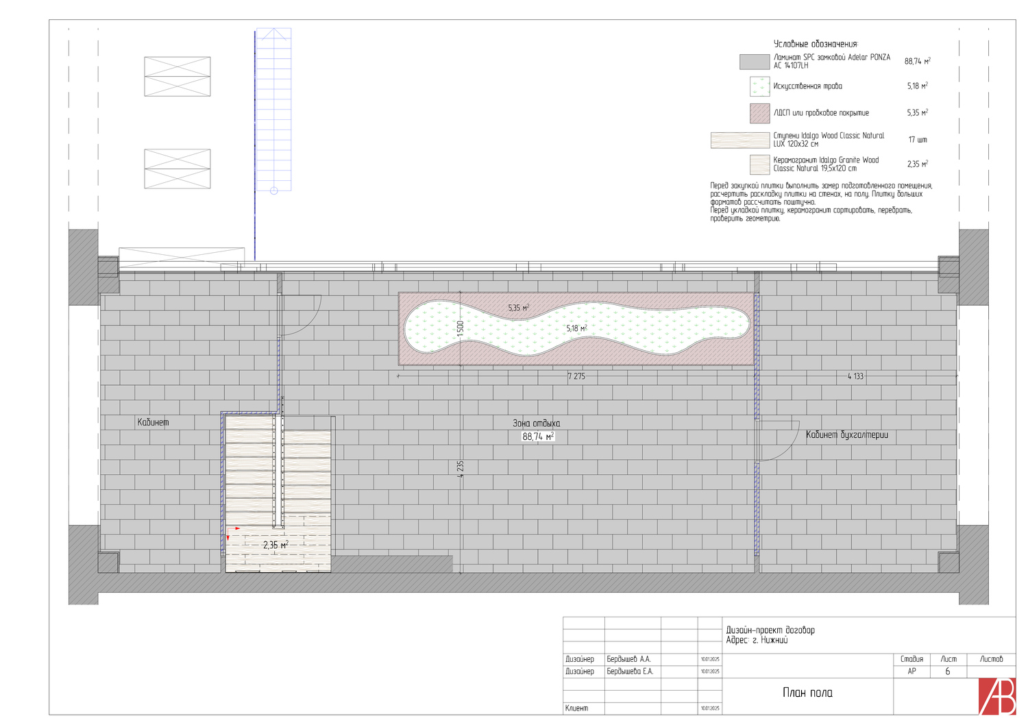Select the Условные обозначения legend heading
Screen dimensions: 1028x727
coord(816,44)
